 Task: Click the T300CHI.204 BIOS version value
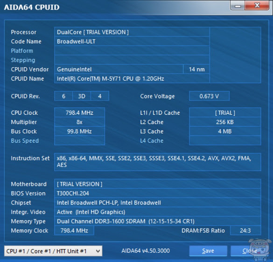pos(158,193)
